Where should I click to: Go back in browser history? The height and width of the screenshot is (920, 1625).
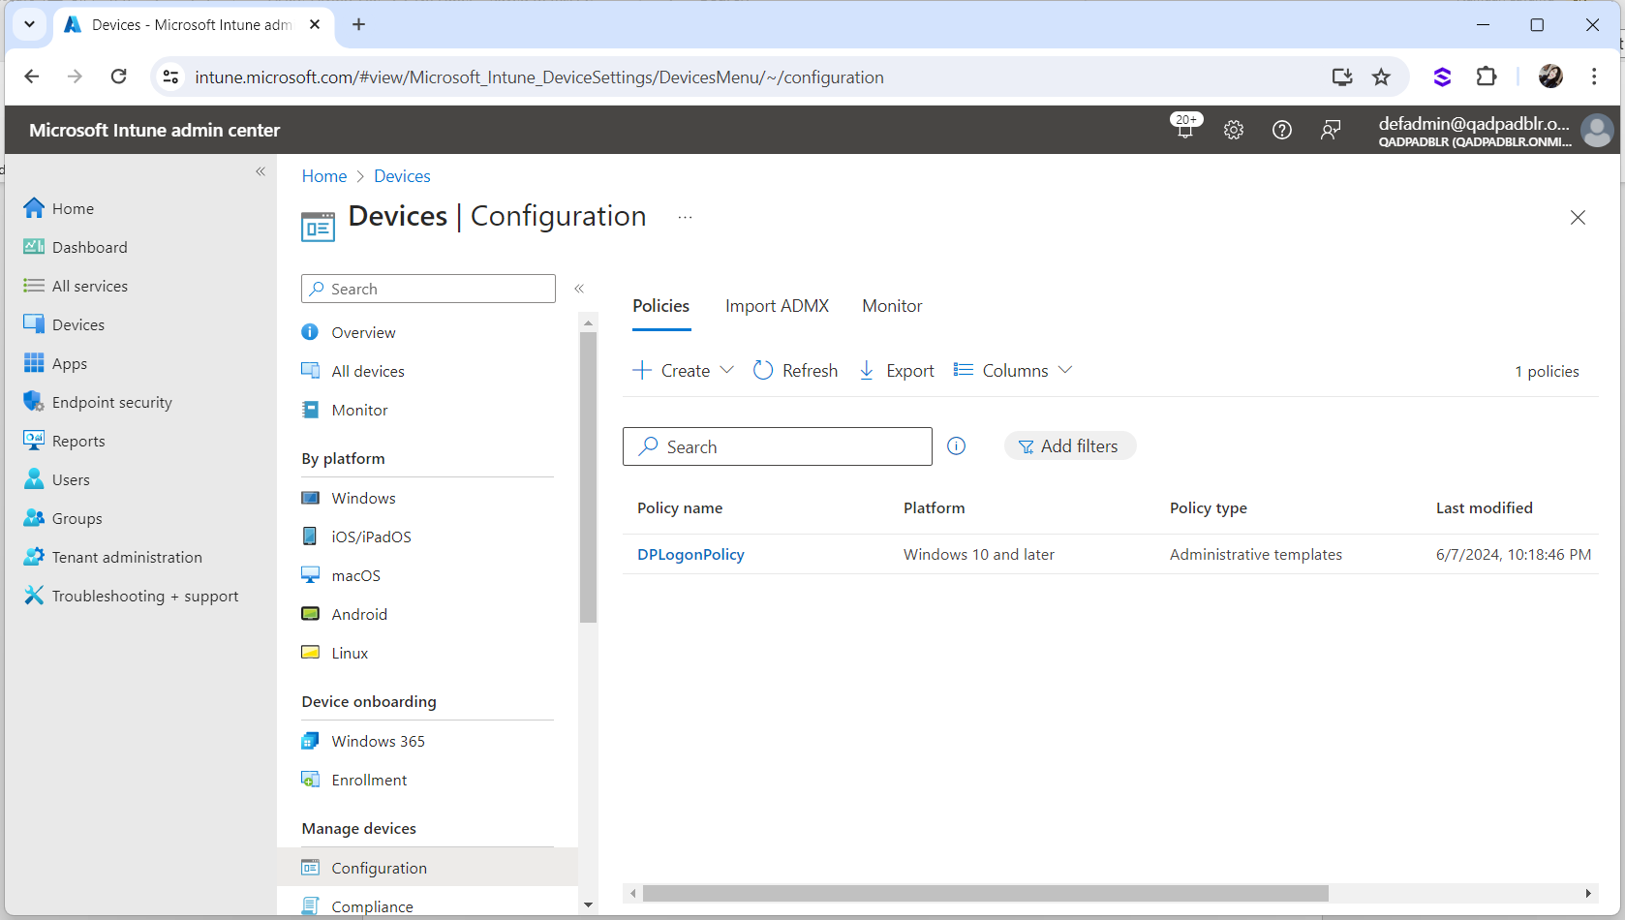coord(32,77)
